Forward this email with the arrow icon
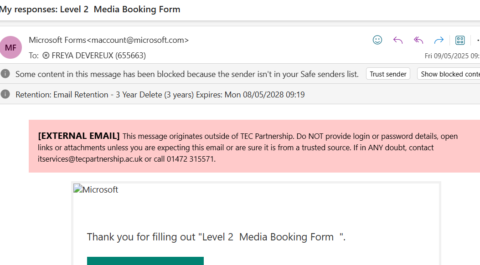This screenshot has height=265, width=480. pos(439,40)
